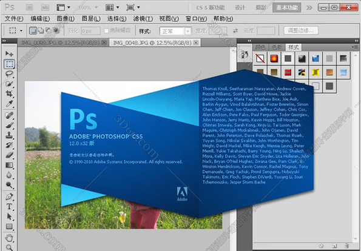Select the Spot Healing Brush tool
Viewport: 361px width, 251px height.
[9, 115]
